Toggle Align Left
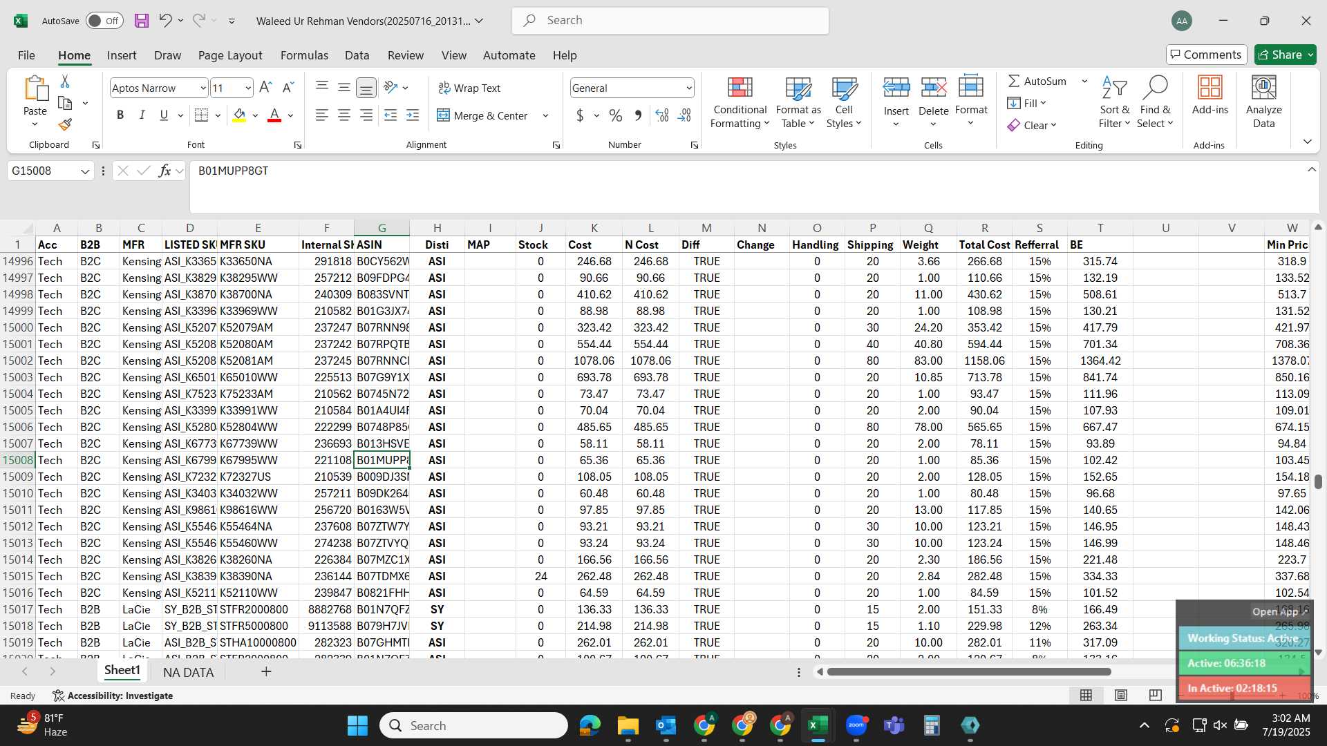The image size is (1327, 746). 322,115
